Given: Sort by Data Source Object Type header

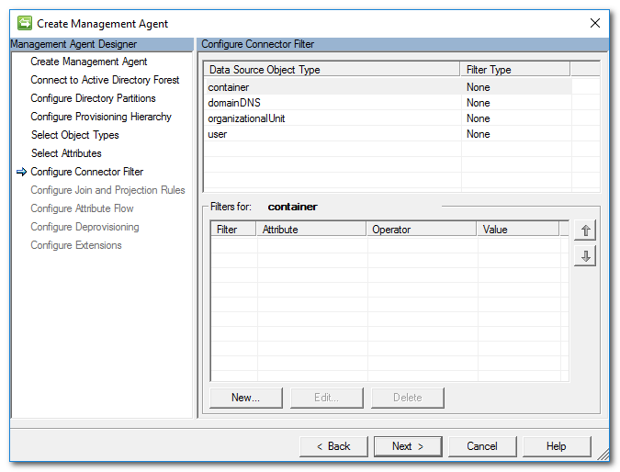Looking at the screenshot, I should pos(333,70).
